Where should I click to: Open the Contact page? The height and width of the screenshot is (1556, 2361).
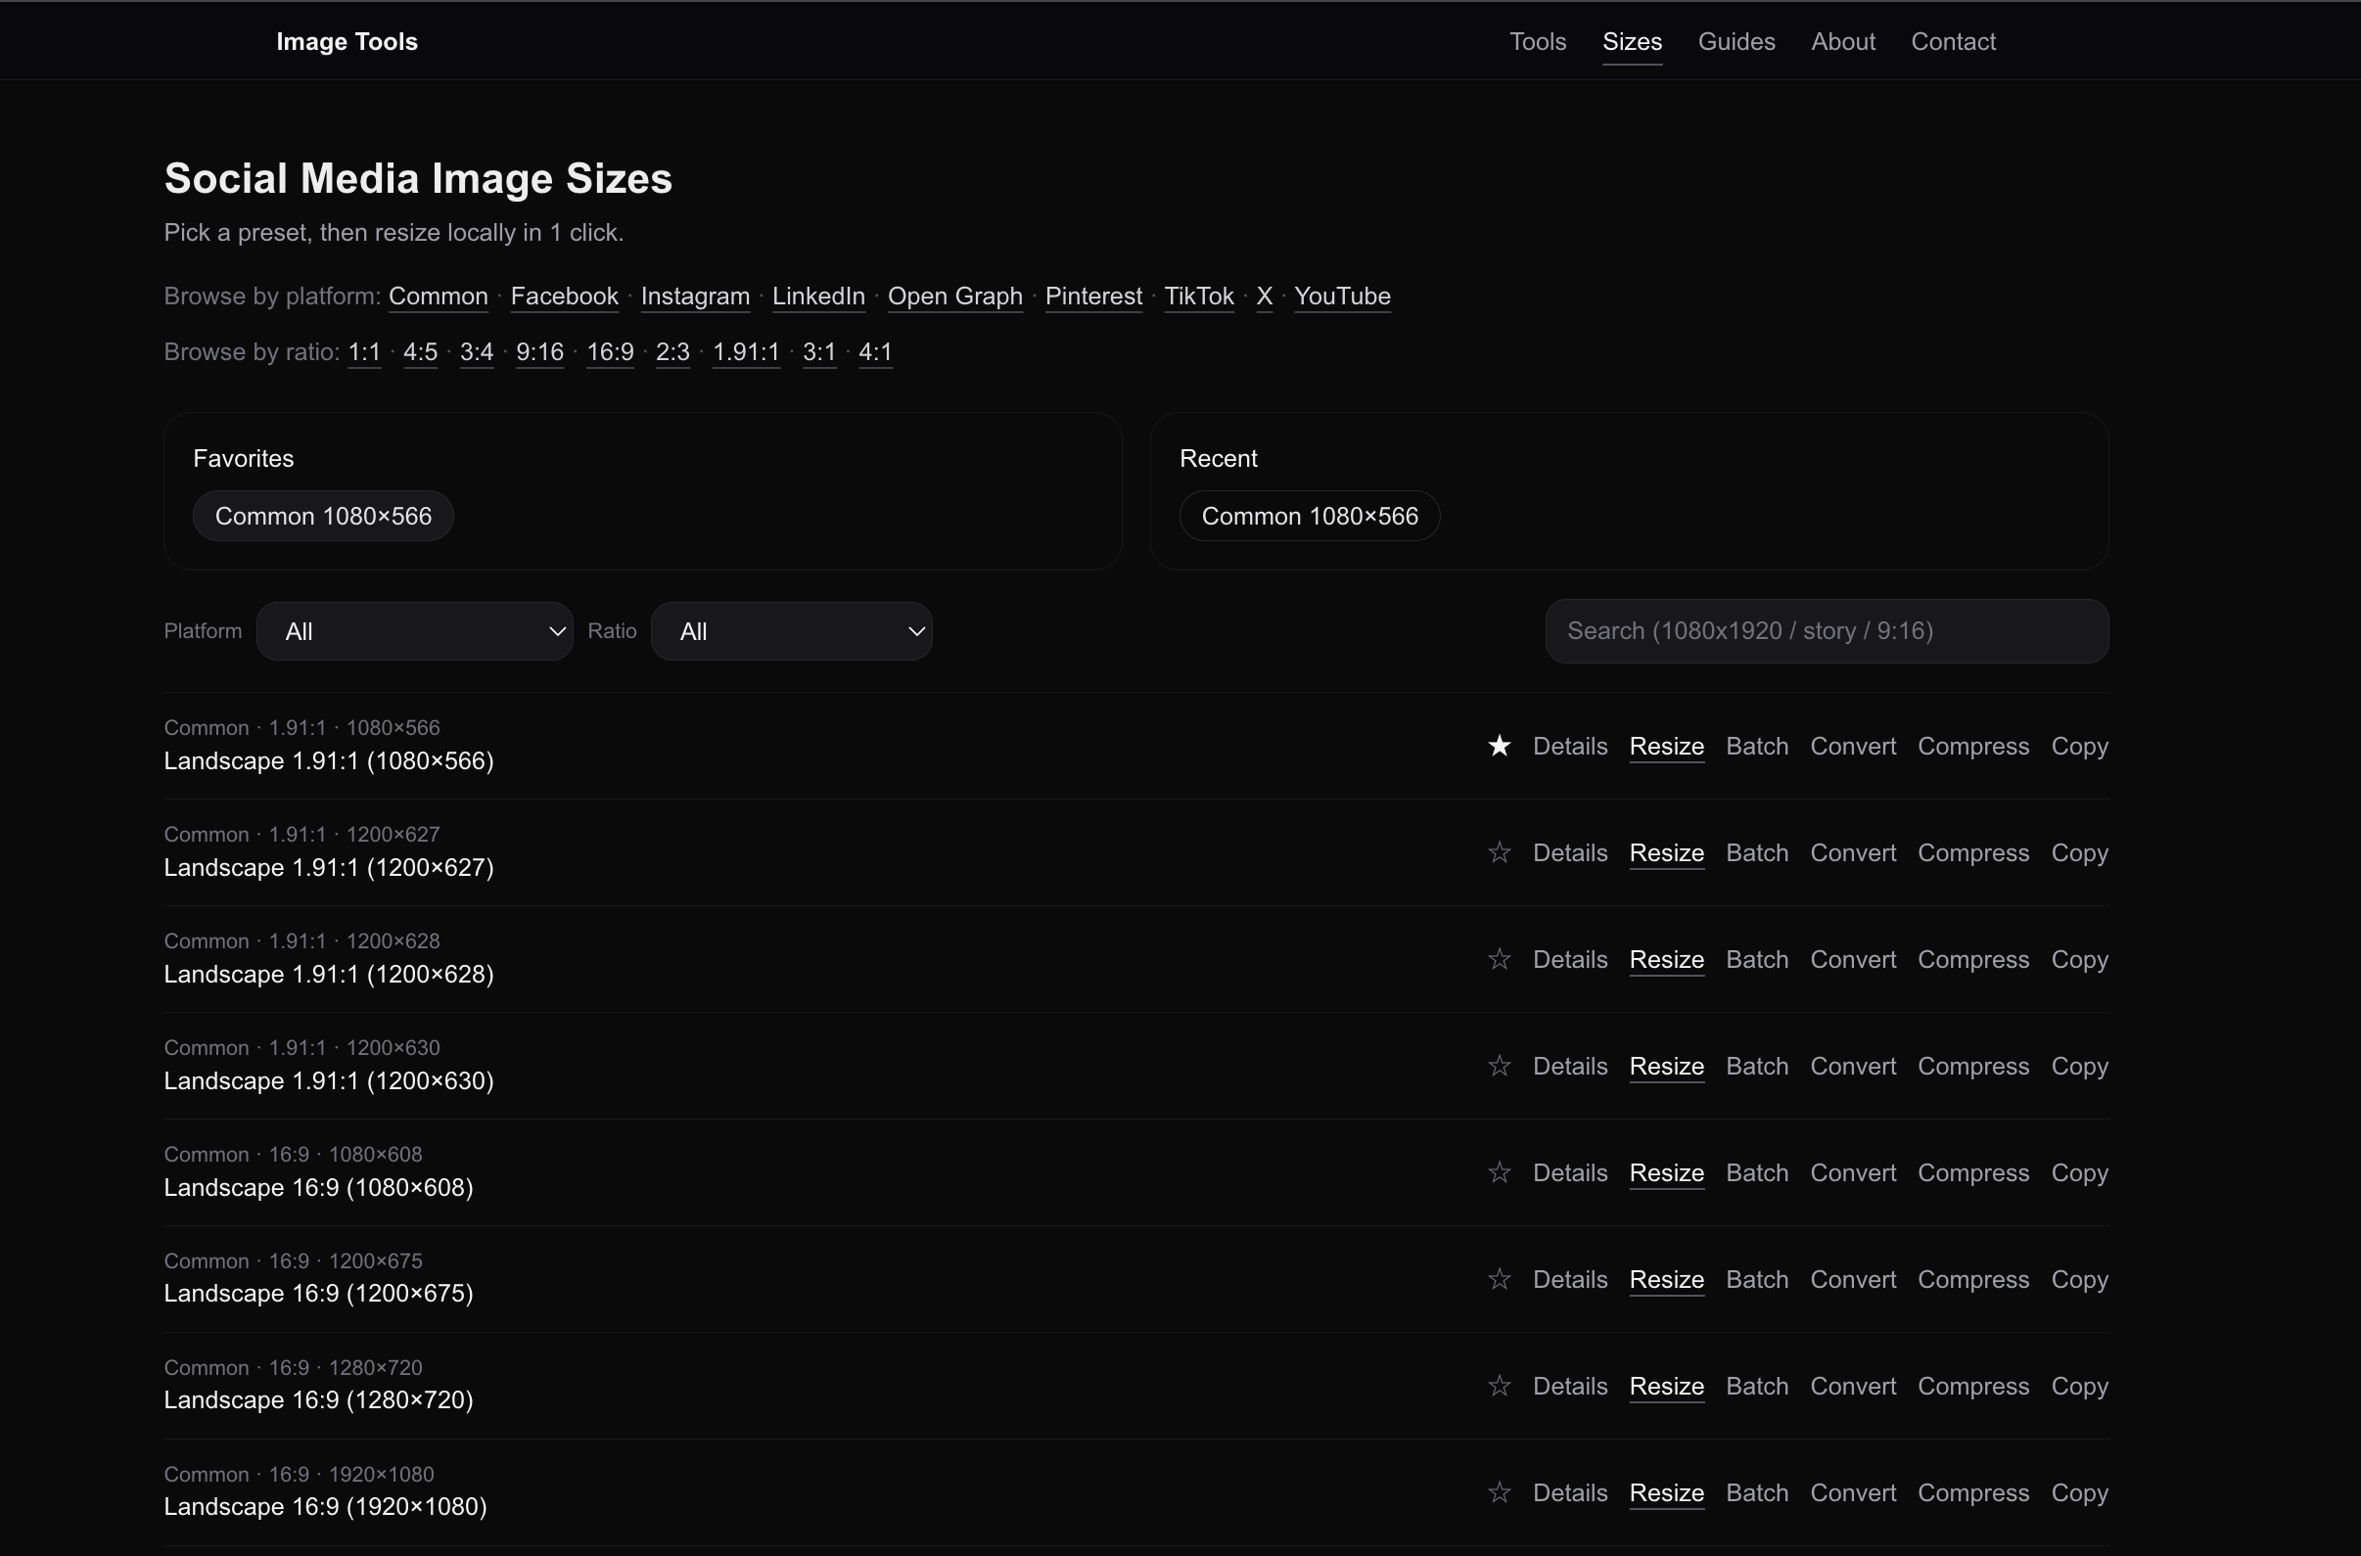tap(1953, 41)
